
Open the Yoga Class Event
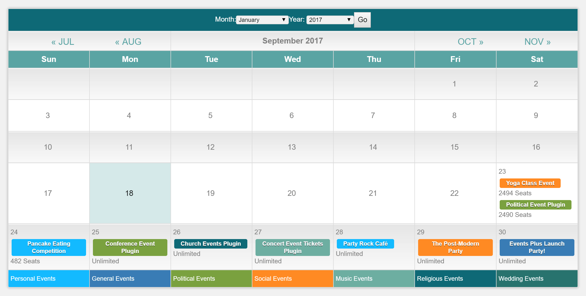[x=530, y=183]
